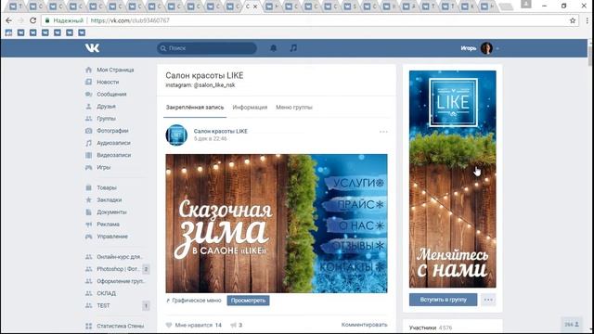Viewport: 594px width, 334px height.
Task: Open the Графическое меню link
Action: 196,301
